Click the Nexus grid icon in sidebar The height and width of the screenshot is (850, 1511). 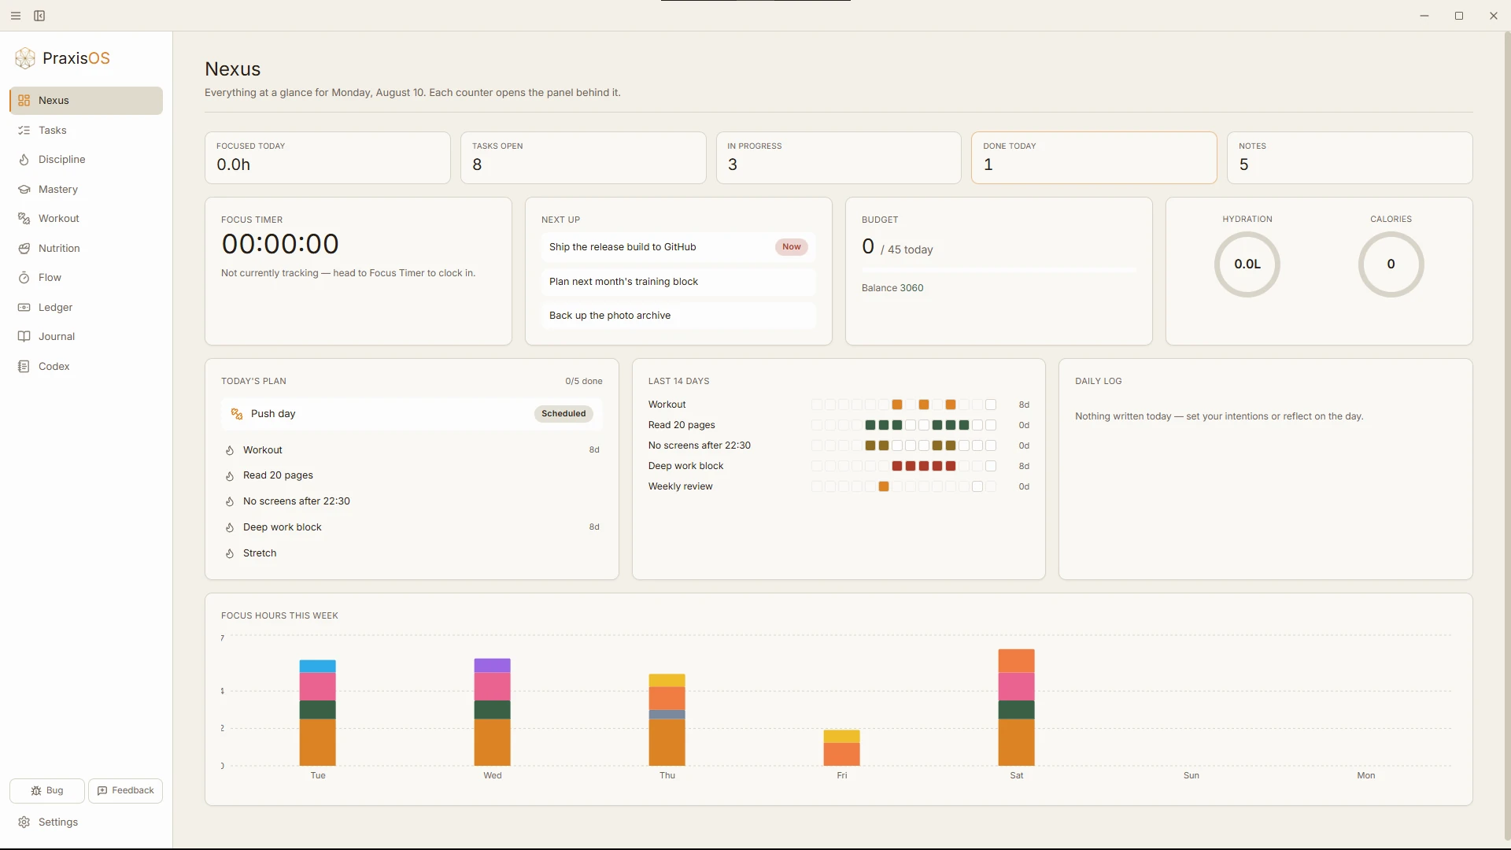point(24,101)
